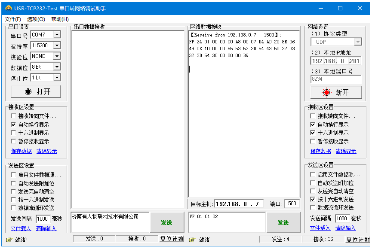
Task: Reset network counters with 复位计数 button
Action: 358,239
